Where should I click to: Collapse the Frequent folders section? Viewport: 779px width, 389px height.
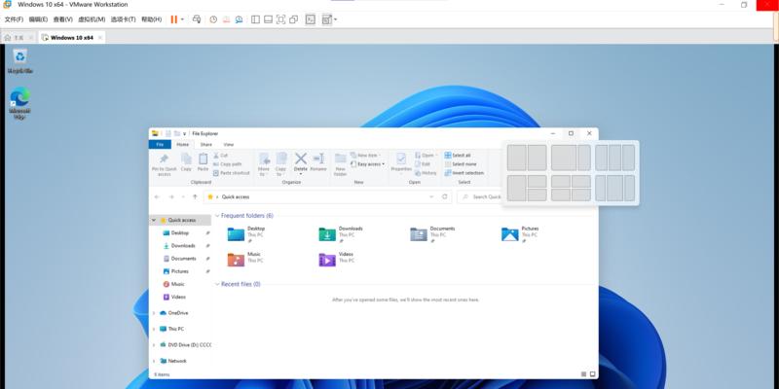tap(217, 216)
